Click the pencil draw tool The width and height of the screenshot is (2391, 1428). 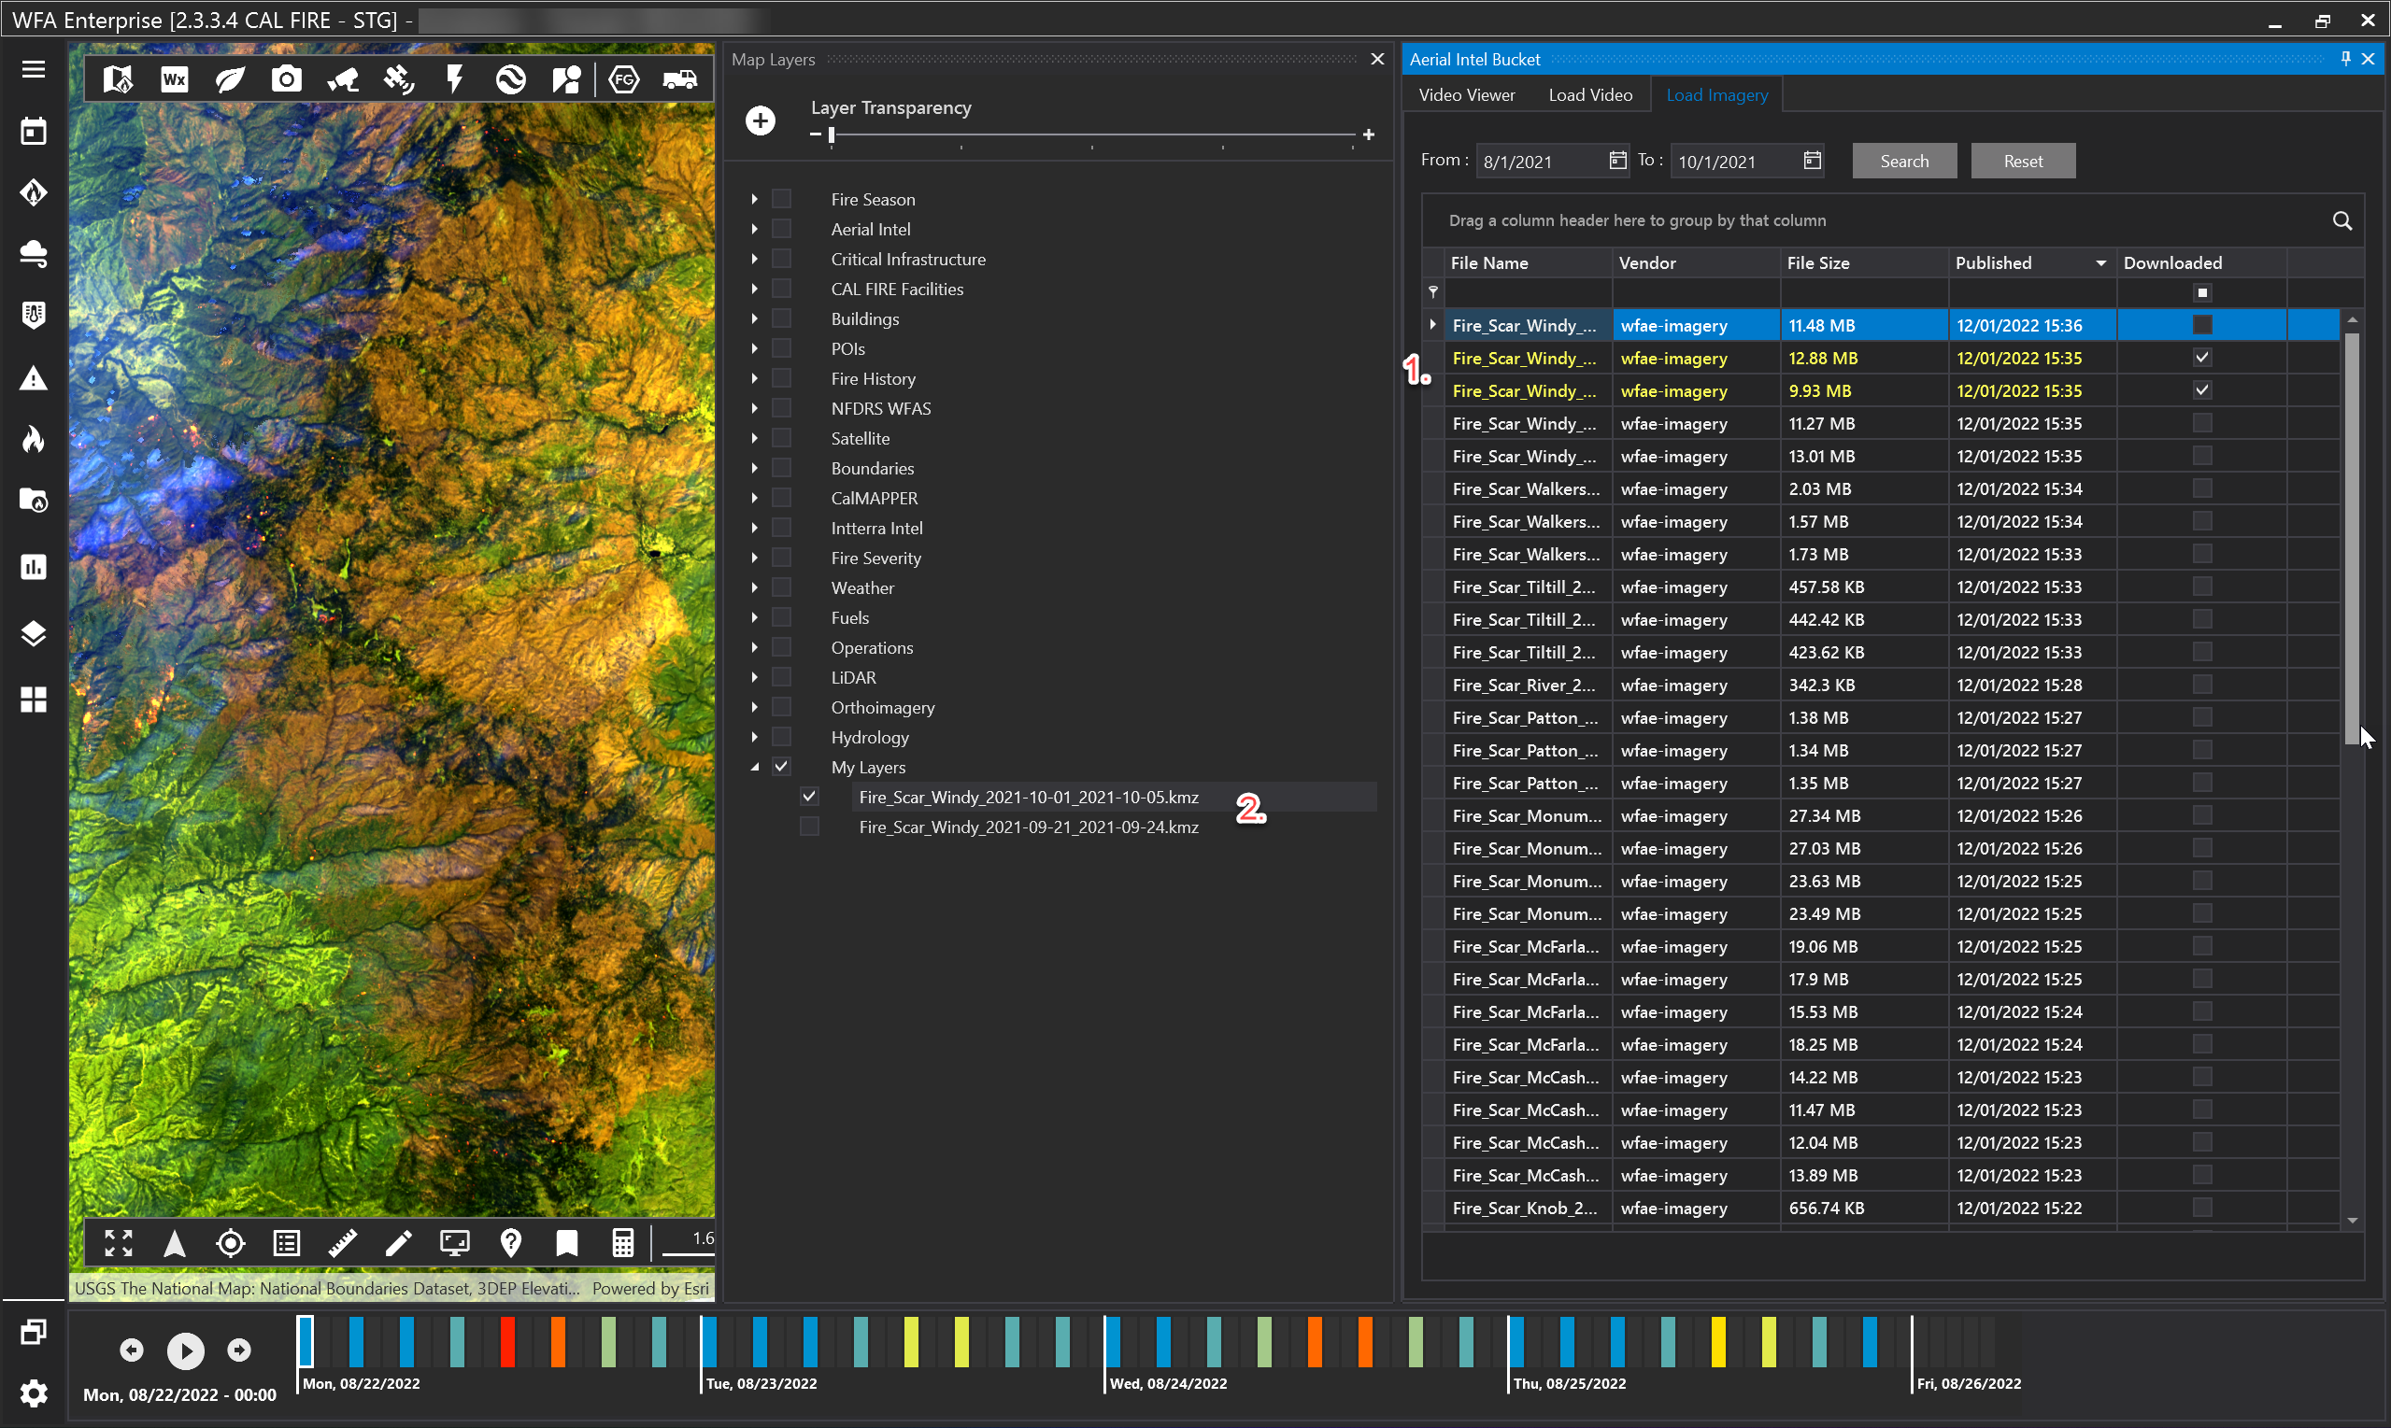click(398, 1243)
